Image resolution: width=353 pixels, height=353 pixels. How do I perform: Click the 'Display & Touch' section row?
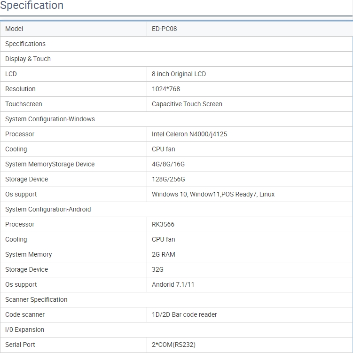point(176,59)
